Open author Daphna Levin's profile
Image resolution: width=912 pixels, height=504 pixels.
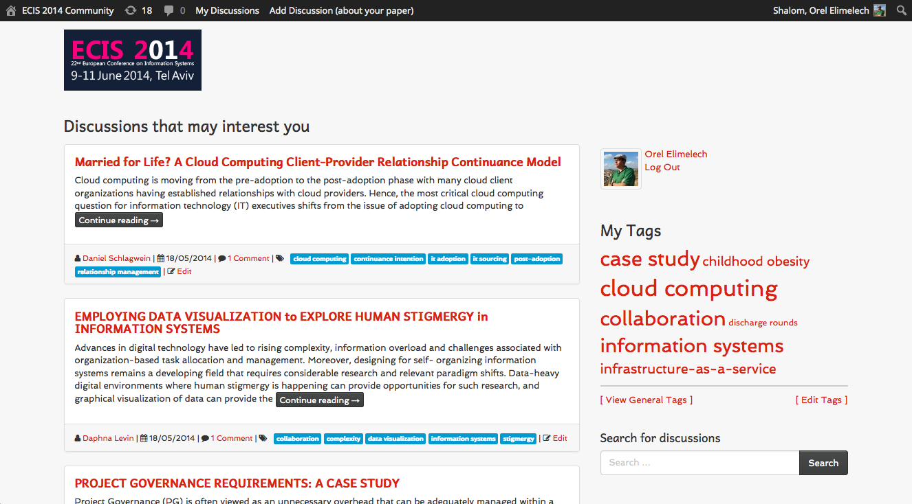click(x=108, y=438)
